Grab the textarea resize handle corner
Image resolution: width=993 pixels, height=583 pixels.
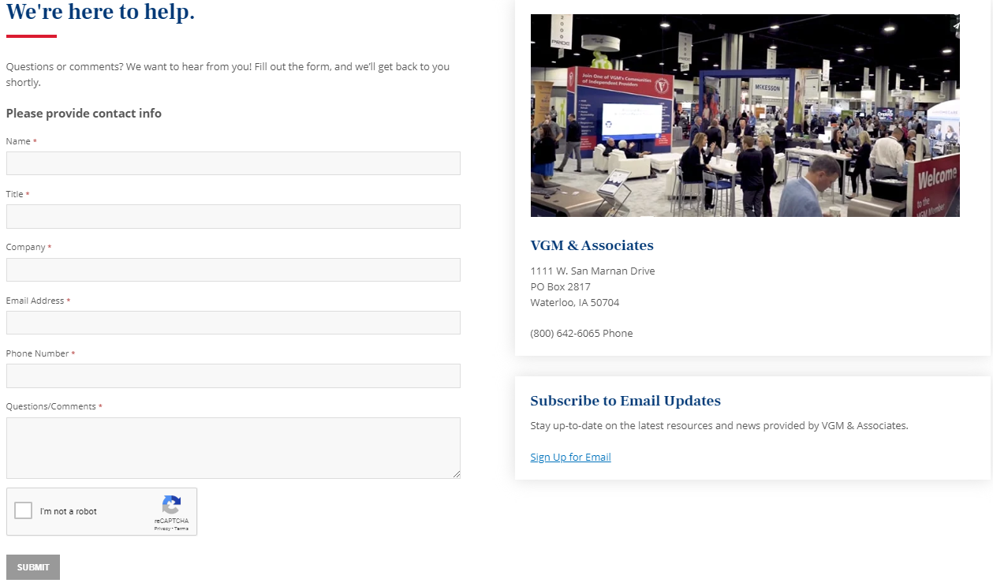(x=456, y=473)
